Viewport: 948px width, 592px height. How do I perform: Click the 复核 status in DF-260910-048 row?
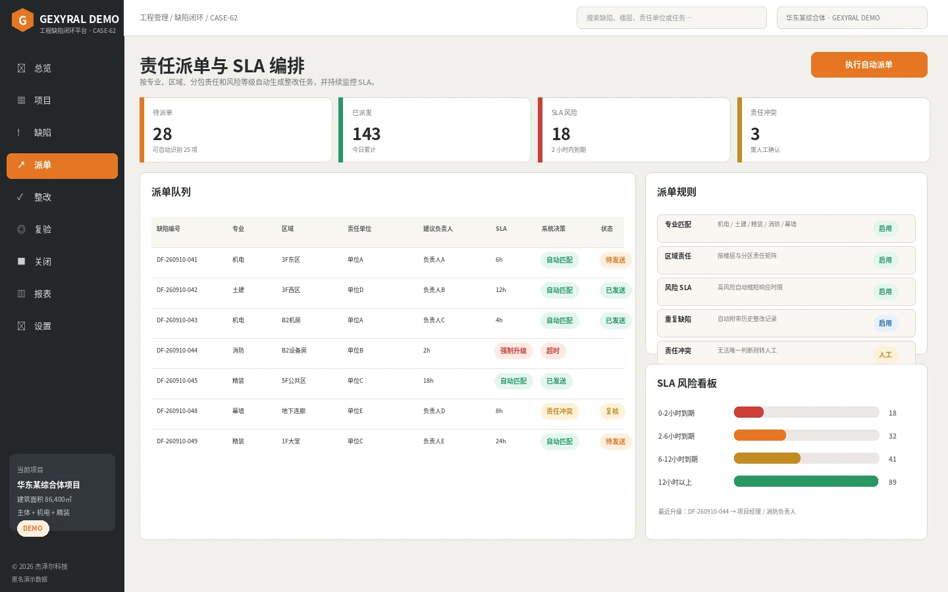tap(612, 411)
